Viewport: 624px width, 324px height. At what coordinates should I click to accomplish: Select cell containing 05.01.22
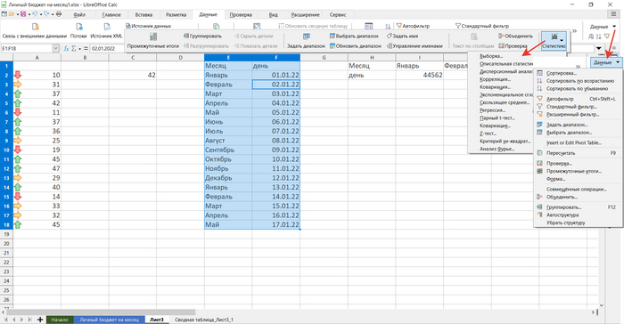pyautogui.click(x=276, y=112)
